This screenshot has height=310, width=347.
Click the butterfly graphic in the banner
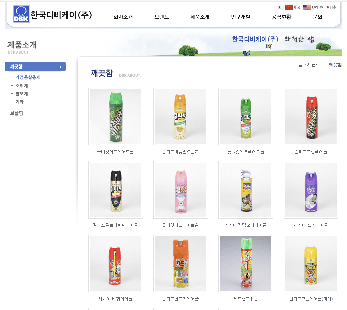tap(247, 53)
